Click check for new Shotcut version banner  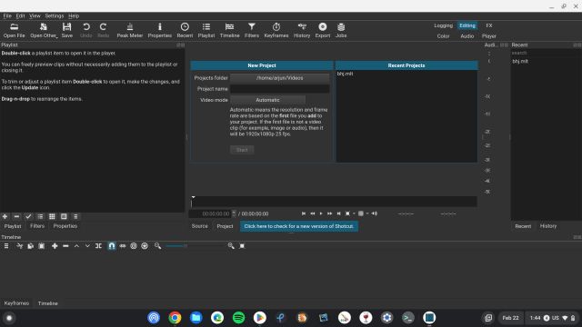point(299,226)
